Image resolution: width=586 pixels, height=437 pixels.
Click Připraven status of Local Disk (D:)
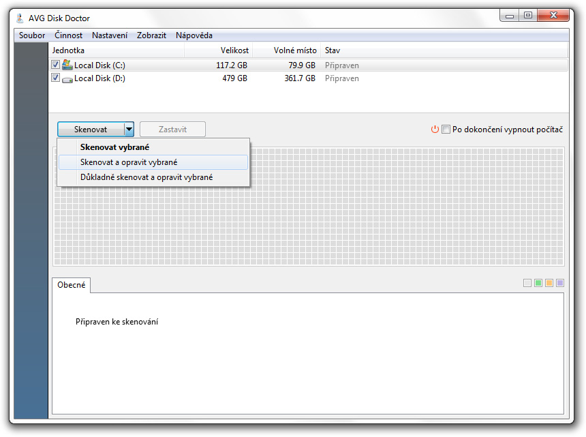tap(342, 78)
